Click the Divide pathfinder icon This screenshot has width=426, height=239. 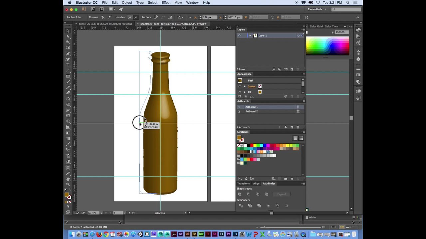241,206
